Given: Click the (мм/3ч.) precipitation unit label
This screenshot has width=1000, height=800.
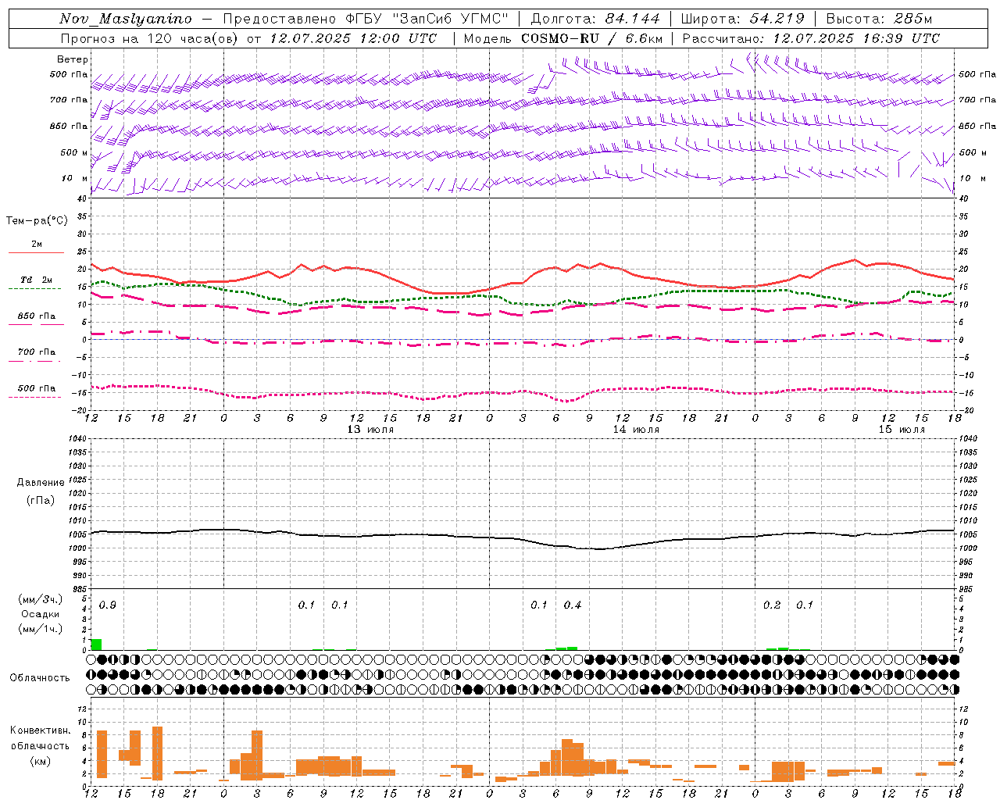Looking at the screenshot, I should [x=41, y=600].
